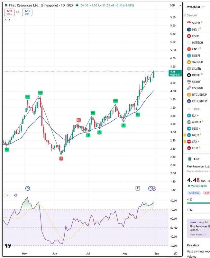
Task: Click the SELL 4.48 button
Action: [x=9, y=12]
